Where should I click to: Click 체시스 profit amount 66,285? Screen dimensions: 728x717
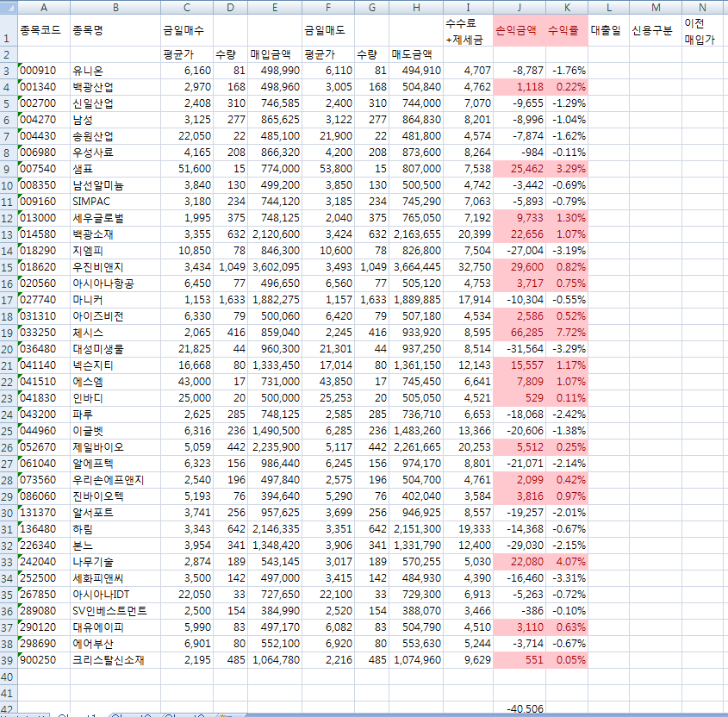(519, 333)
